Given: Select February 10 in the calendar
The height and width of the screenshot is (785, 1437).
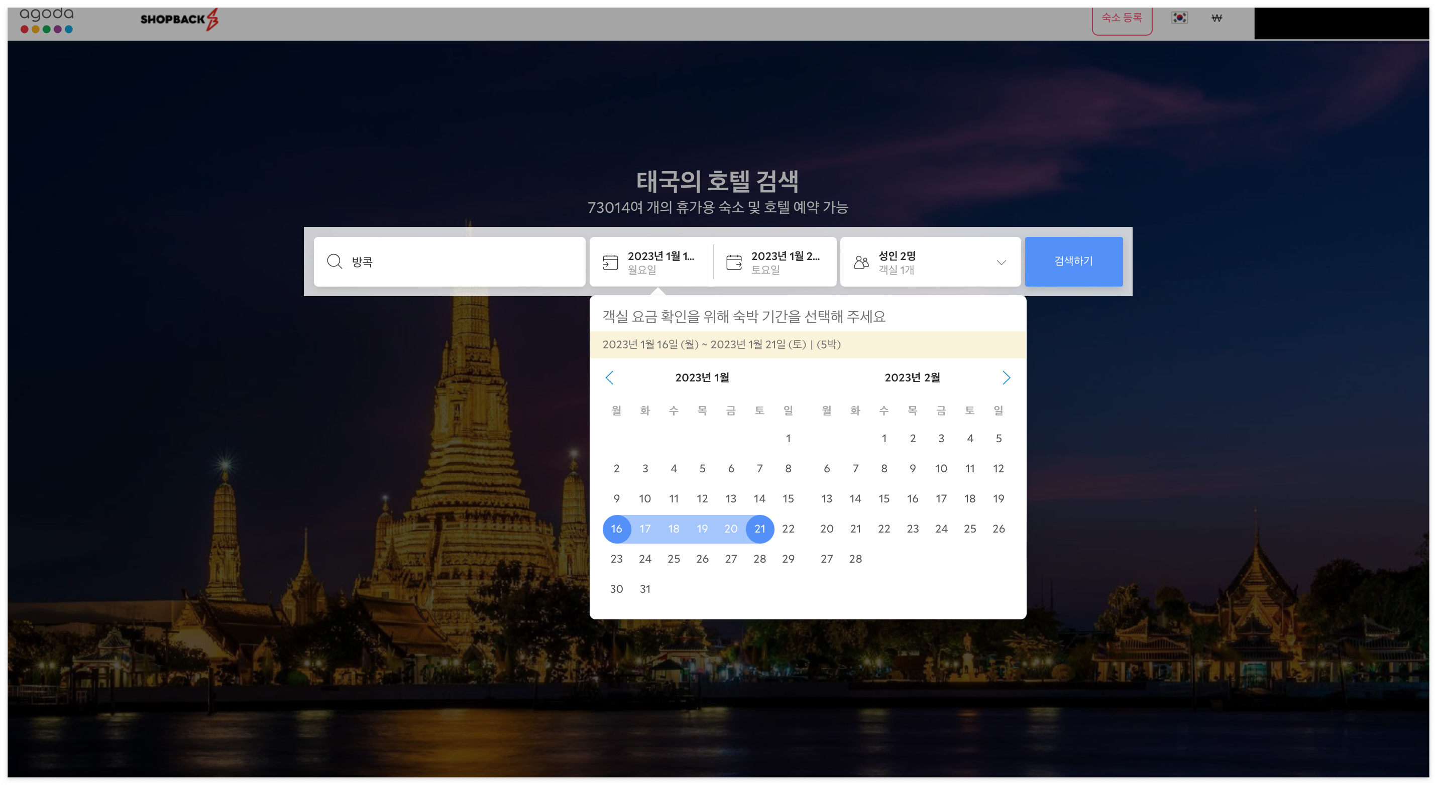Looking at the screenshot, I should [941, 468].
